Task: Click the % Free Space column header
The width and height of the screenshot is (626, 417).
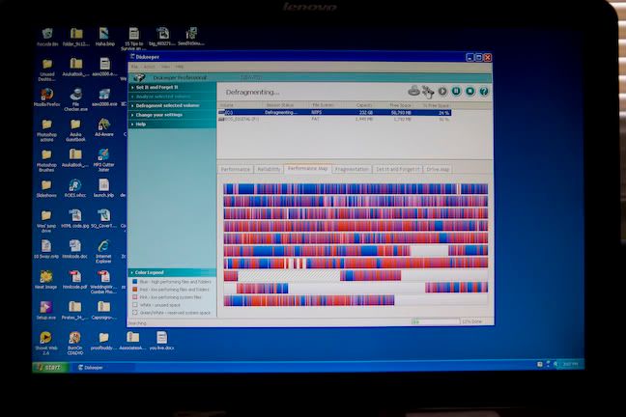Action: click(436, 105)
